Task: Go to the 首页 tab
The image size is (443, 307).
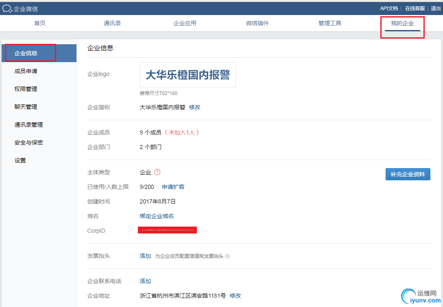Action: point(39,23)
